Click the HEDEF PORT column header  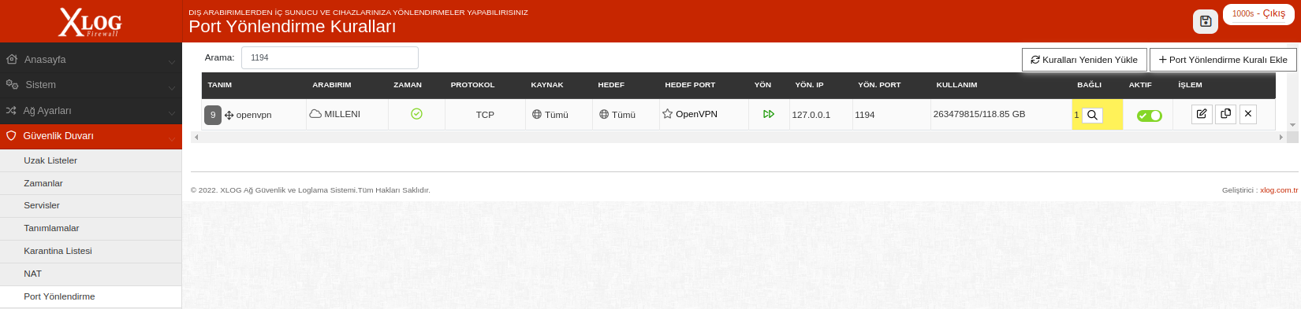coord(690,85)
